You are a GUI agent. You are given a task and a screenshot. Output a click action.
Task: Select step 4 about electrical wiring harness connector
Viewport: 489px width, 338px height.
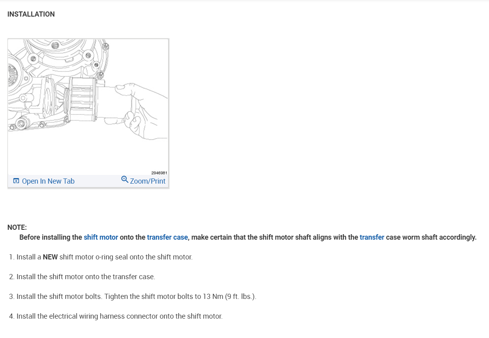(116, 316)
